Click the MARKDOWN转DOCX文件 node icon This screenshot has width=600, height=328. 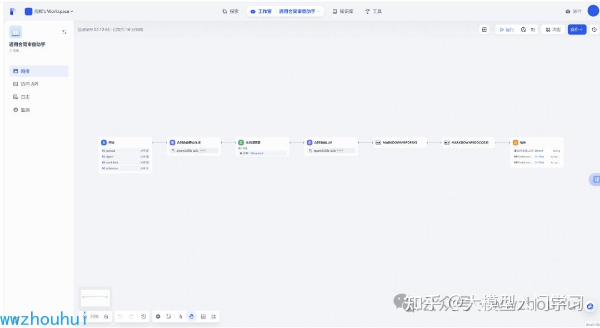[447, 142]
